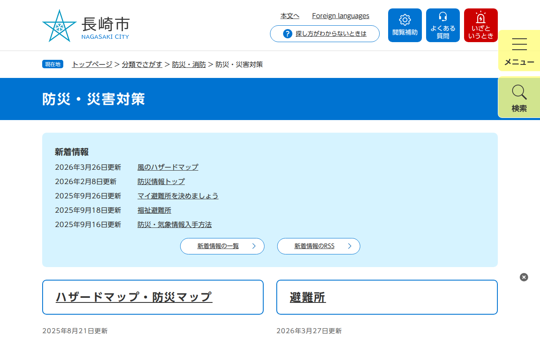Click the 2025年9月16日更新 date text
Viewport: 540px width, 337px height.
point(88,225)
